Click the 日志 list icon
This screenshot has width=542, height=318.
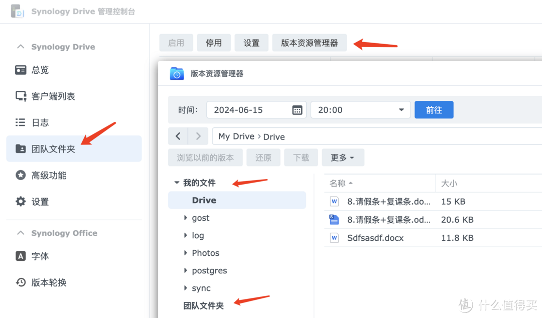click(21, 122)
